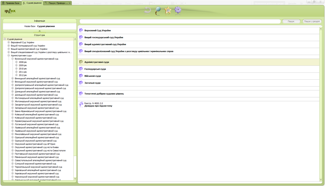Open favorites with the star icon
The image size is (325, 186).
tap(168, 10)
